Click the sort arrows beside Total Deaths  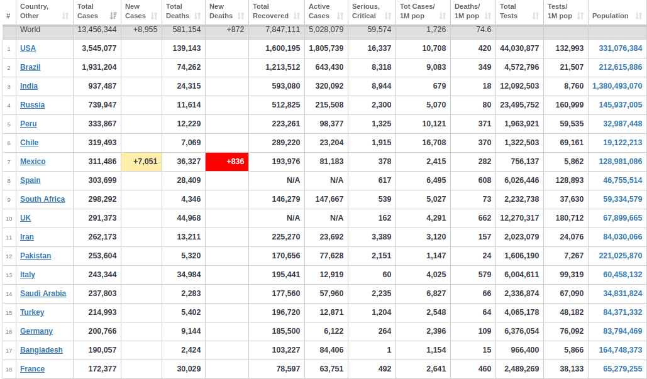click(x=197, y=16)
